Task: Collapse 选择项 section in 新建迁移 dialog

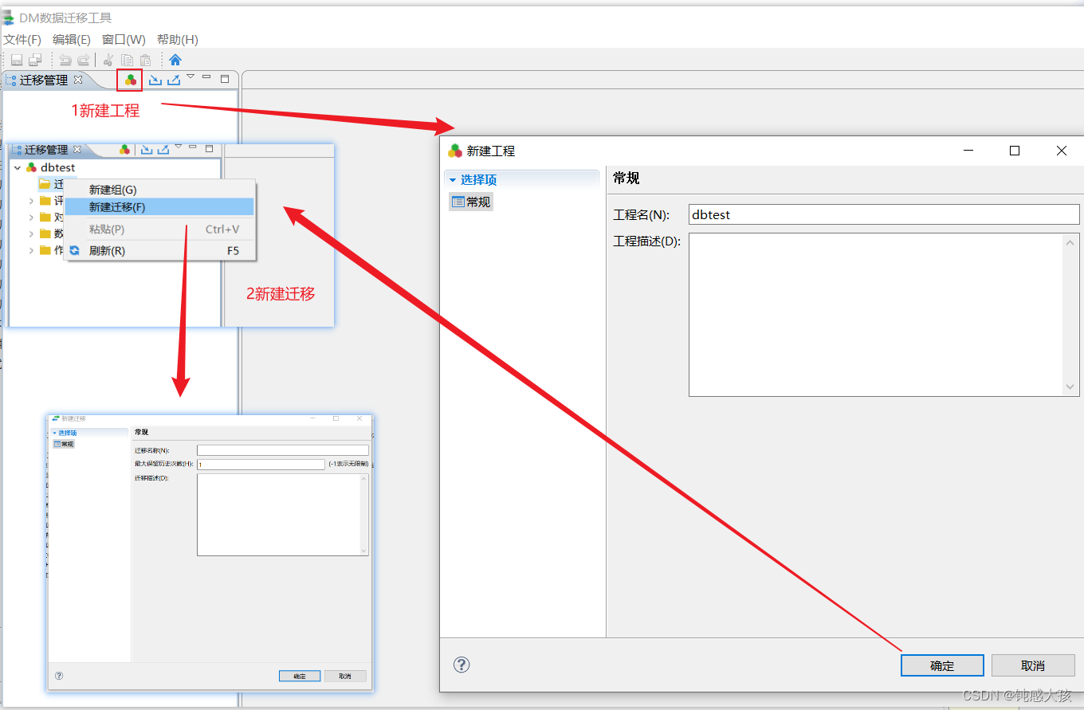Action: [55, 433]
